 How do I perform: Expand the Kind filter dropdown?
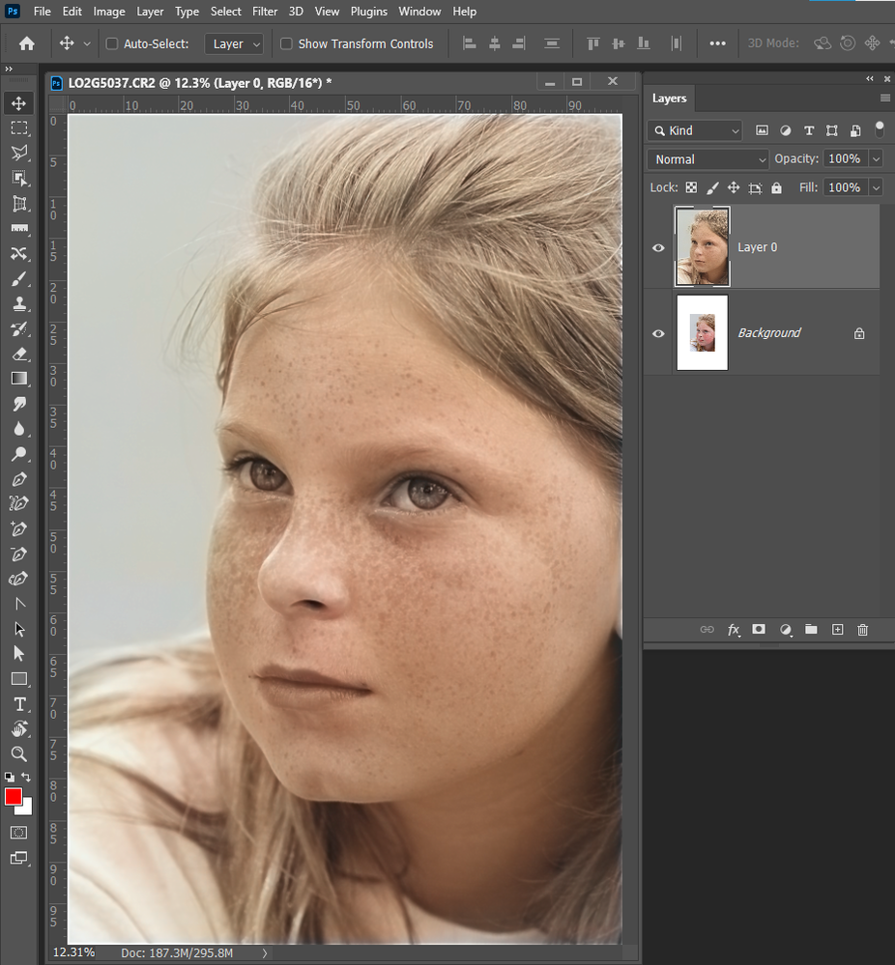(695, 130)
